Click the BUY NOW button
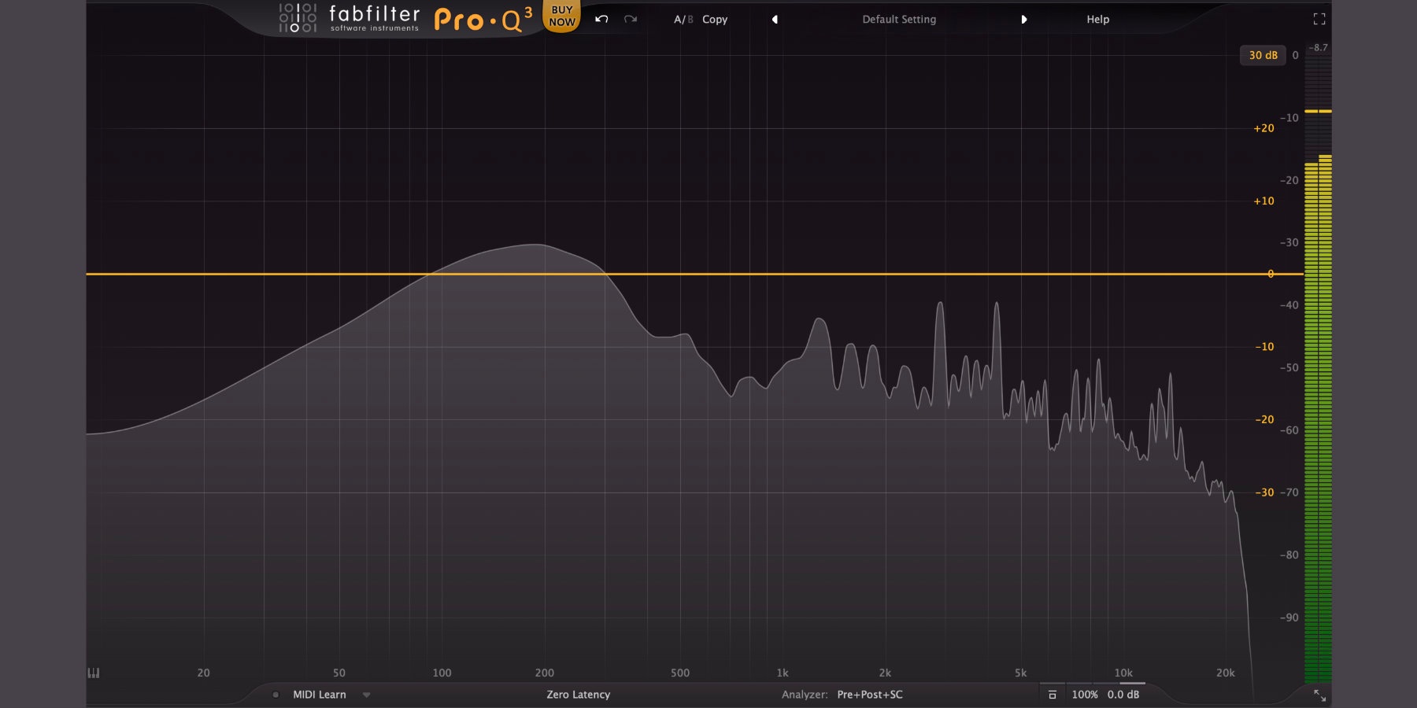This screenshot has width=1417, height=708. tap(561, 14)
